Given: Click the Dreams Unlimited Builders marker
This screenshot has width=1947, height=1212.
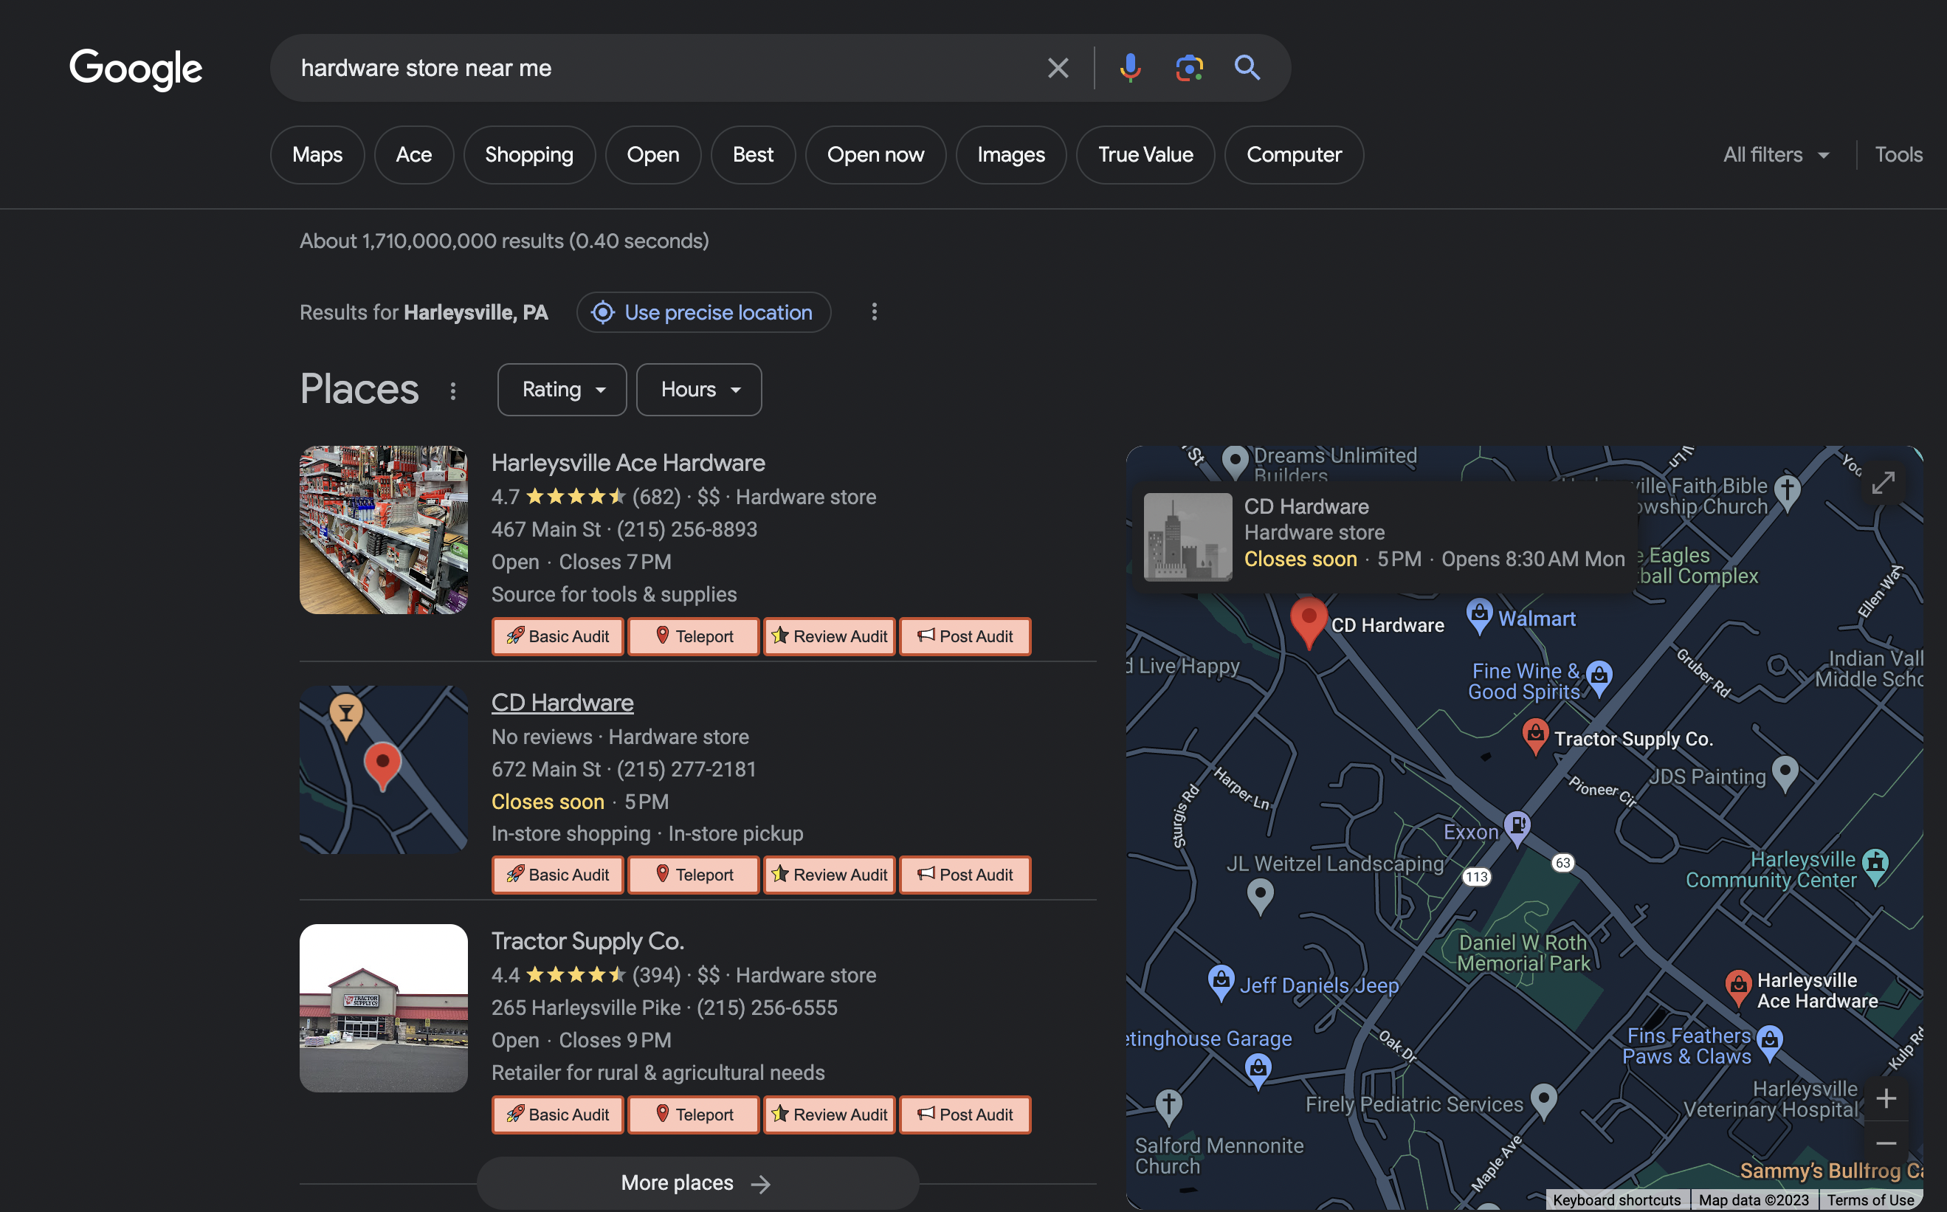Looking at the screenshot, I should click(x=1236, y=462).
